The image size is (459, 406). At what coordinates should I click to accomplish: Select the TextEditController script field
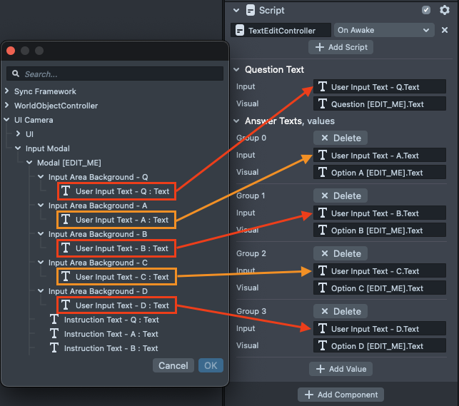pyautogui.click(x=281, y=30)
